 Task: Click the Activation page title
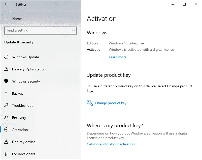[102, 19]
